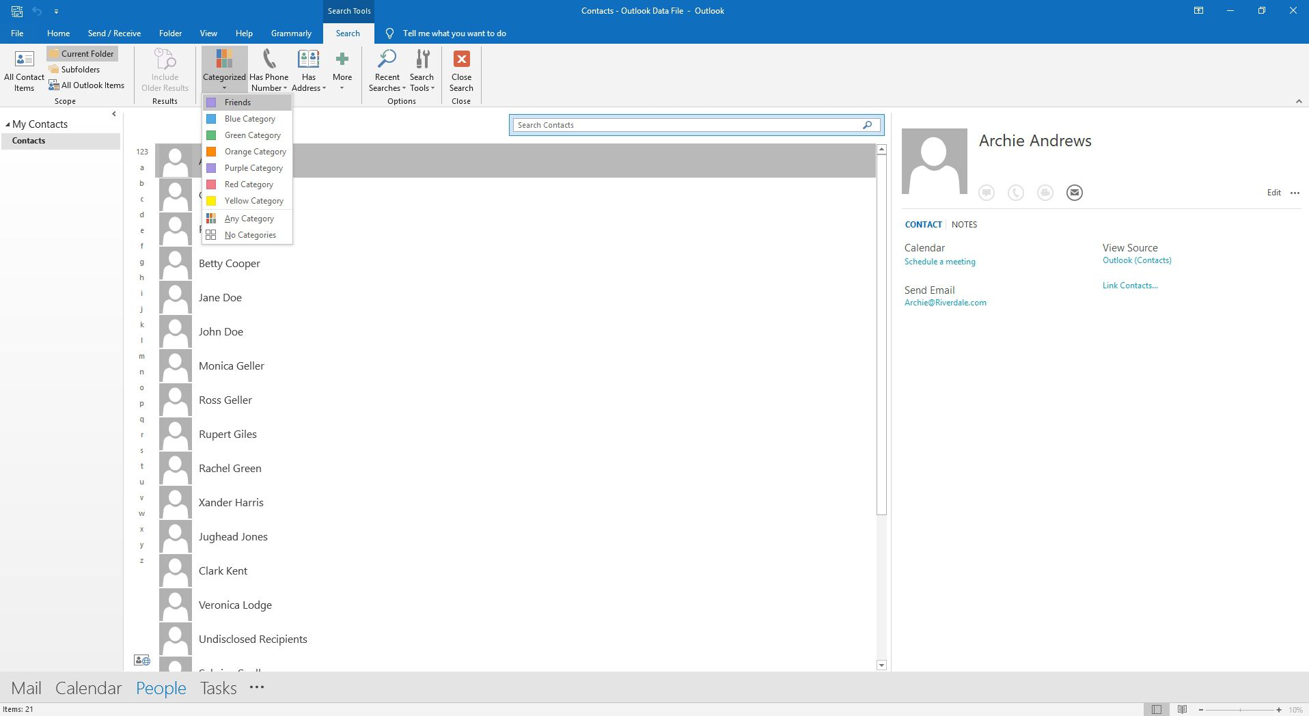The image size is (1309, 716).
Task: Choose Orange Category filter
Action: (x=247, y=152)
